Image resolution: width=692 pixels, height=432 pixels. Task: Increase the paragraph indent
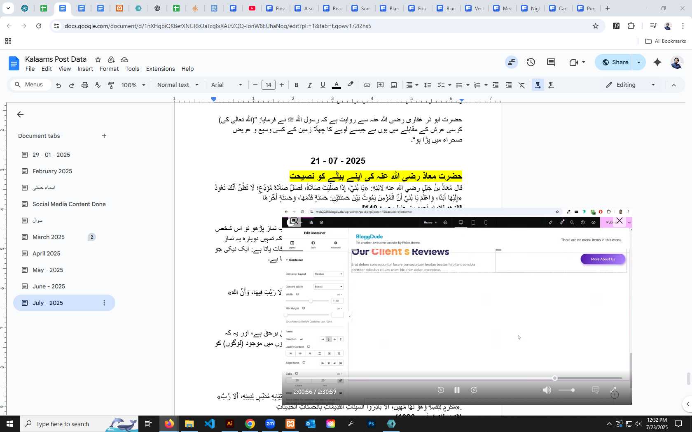tap(509, 85)
